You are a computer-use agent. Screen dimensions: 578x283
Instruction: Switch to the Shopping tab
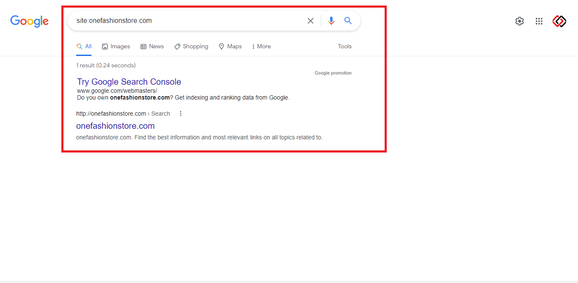pyautogui.click(x=191, y=47)
